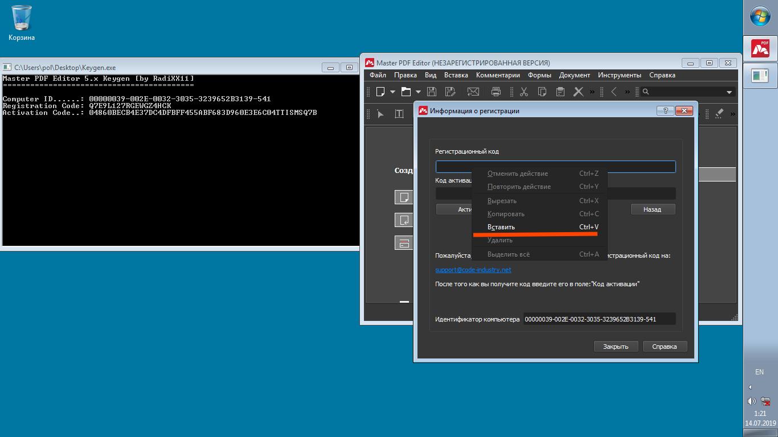The height and width of the screenshot is (437, 778).
Task: Open the Вид menu
Action: tap(431, 75)
